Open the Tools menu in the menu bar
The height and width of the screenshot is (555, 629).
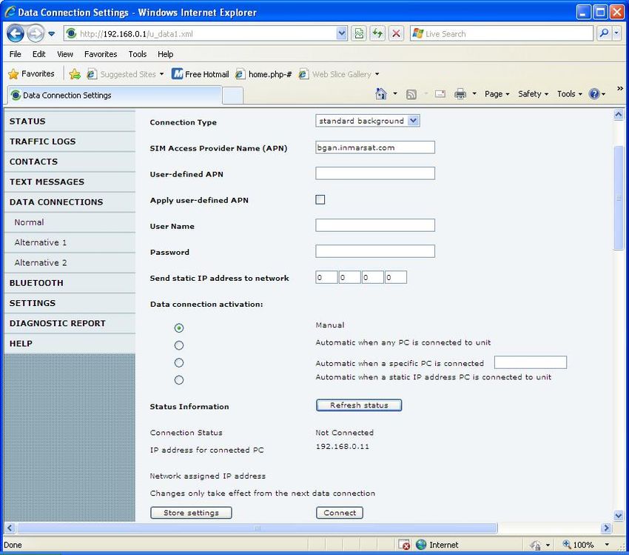click(137, 54)
